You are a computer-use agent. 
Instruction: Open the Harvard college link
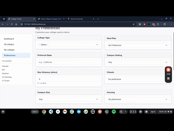(x=5, y=66)
